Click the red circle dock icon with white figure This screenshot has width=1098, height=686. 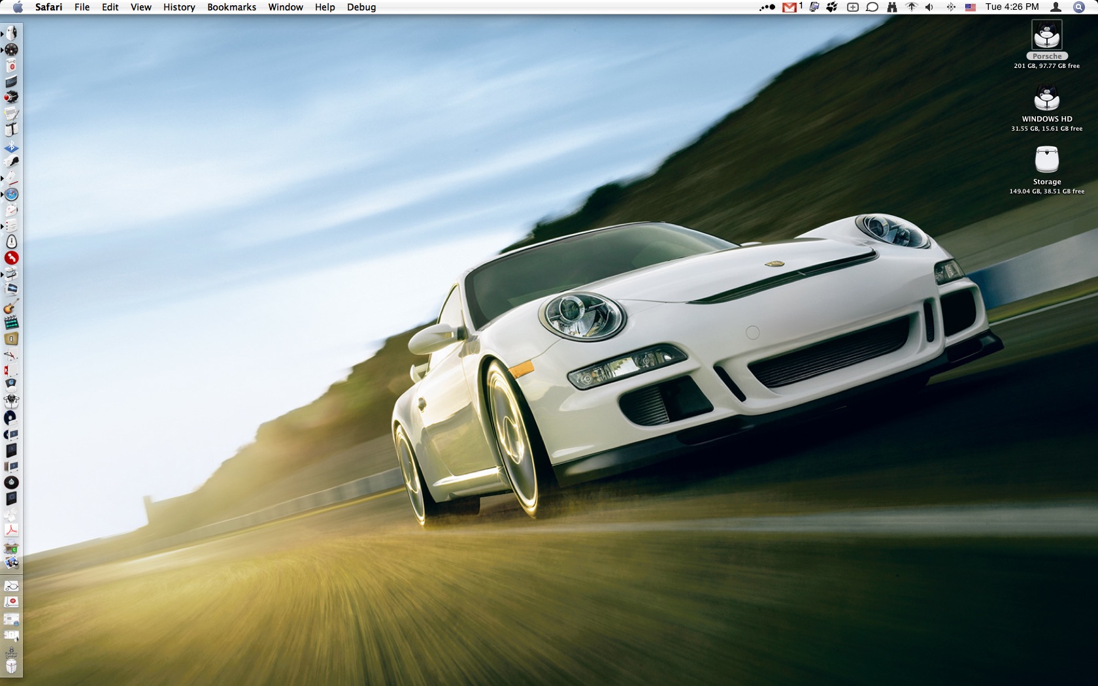click(11, 258)
